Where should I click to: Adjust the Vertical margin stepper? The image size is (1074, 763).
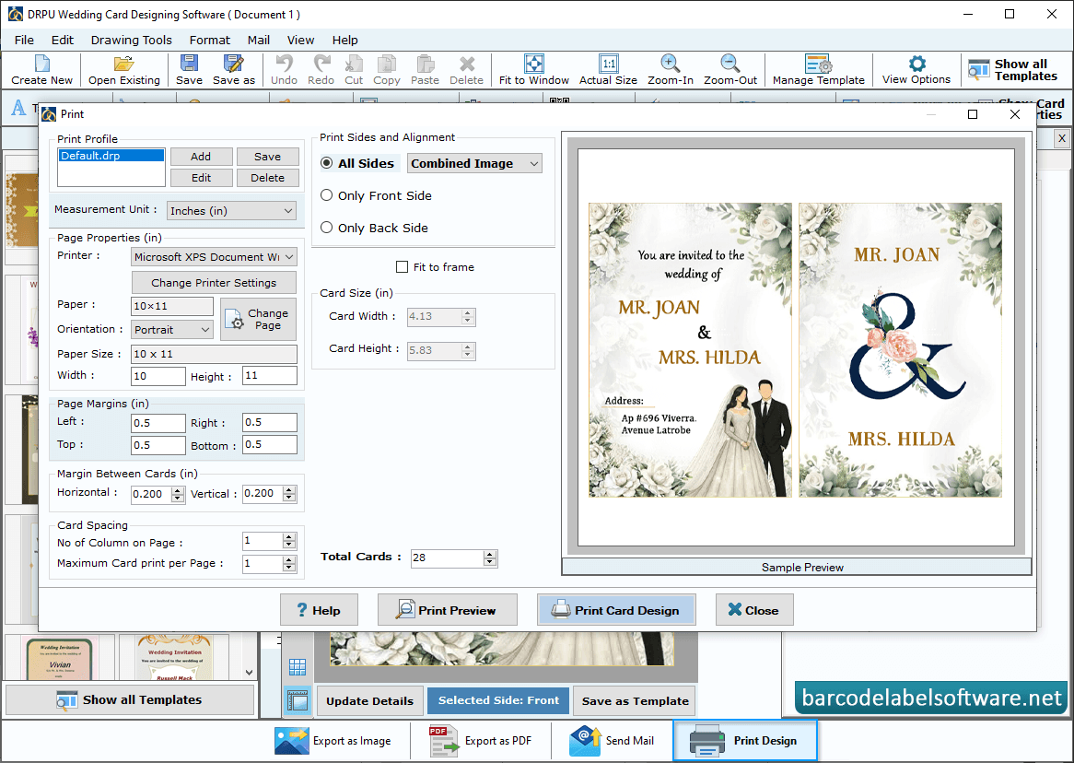coord(290,494)
